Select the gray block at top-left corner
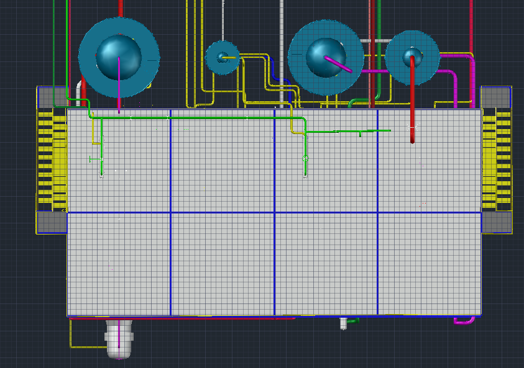524x368 pixels. coord(52,97)
